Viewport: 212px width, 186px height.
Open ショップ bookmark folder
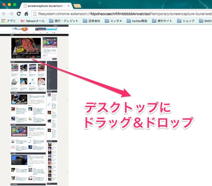click(x=186, y=21)
